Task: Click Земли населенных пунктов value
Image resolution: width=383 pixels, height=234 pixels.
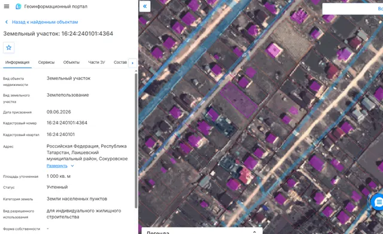Action: click(x=77, y=199)
